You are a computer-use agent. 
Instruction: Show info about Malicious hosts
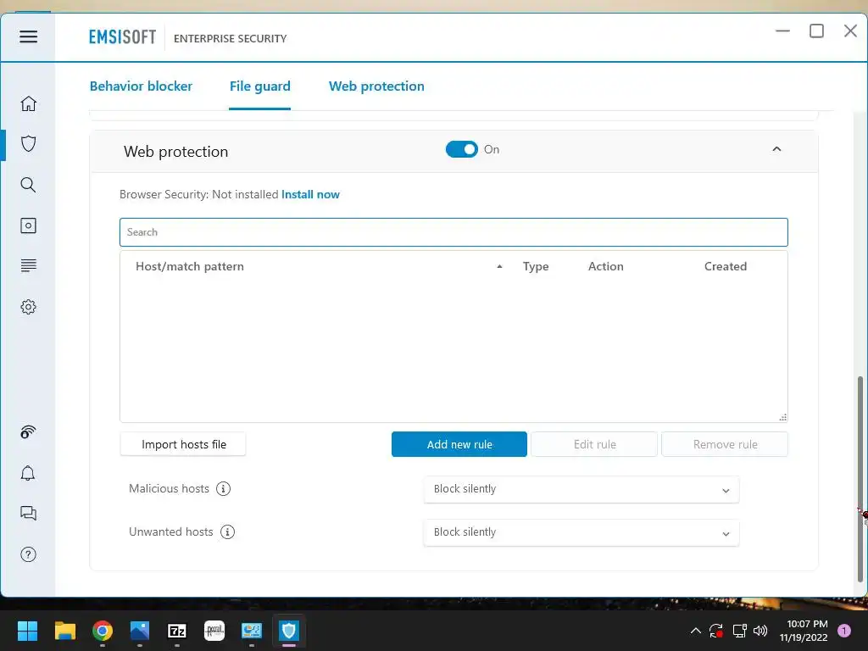pyautogui.click(x=223, y=489)
